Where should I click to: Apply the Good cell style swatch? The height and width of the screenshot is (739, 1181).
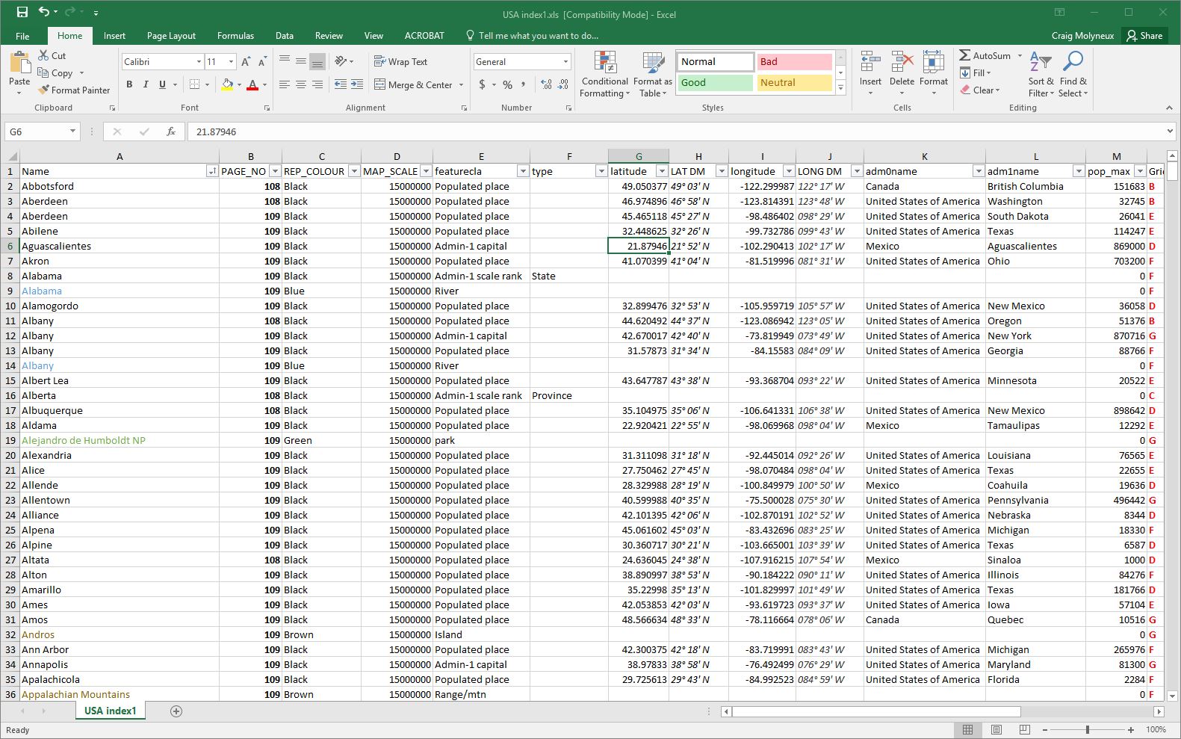tap(716, 83)
